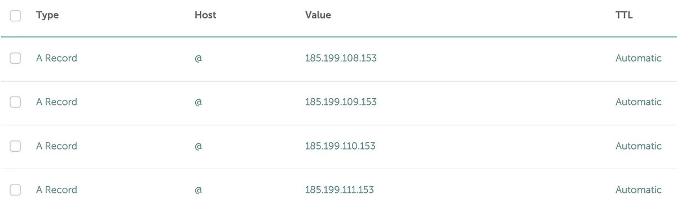
Task: Open Type dropdown for 185.199.108.153 row
Action: [x=56, y=58]
